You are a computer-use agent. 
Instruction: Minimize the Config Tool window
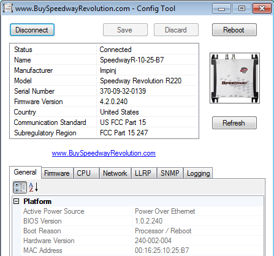point(221,9)
